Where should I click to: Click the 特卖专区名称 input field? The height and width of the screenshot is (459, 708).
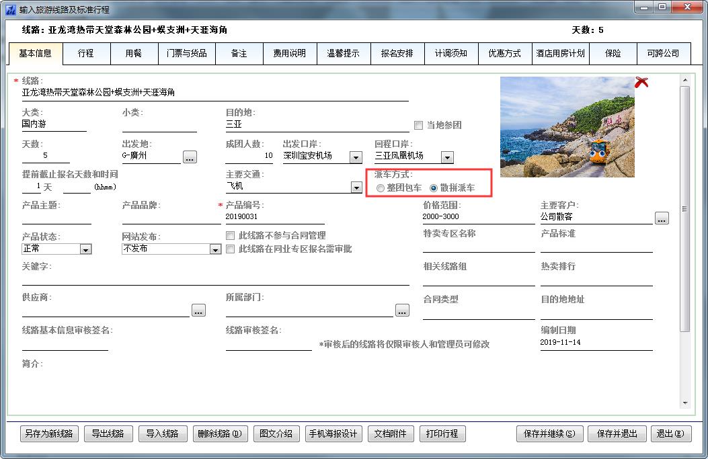[x=479, y=247]
